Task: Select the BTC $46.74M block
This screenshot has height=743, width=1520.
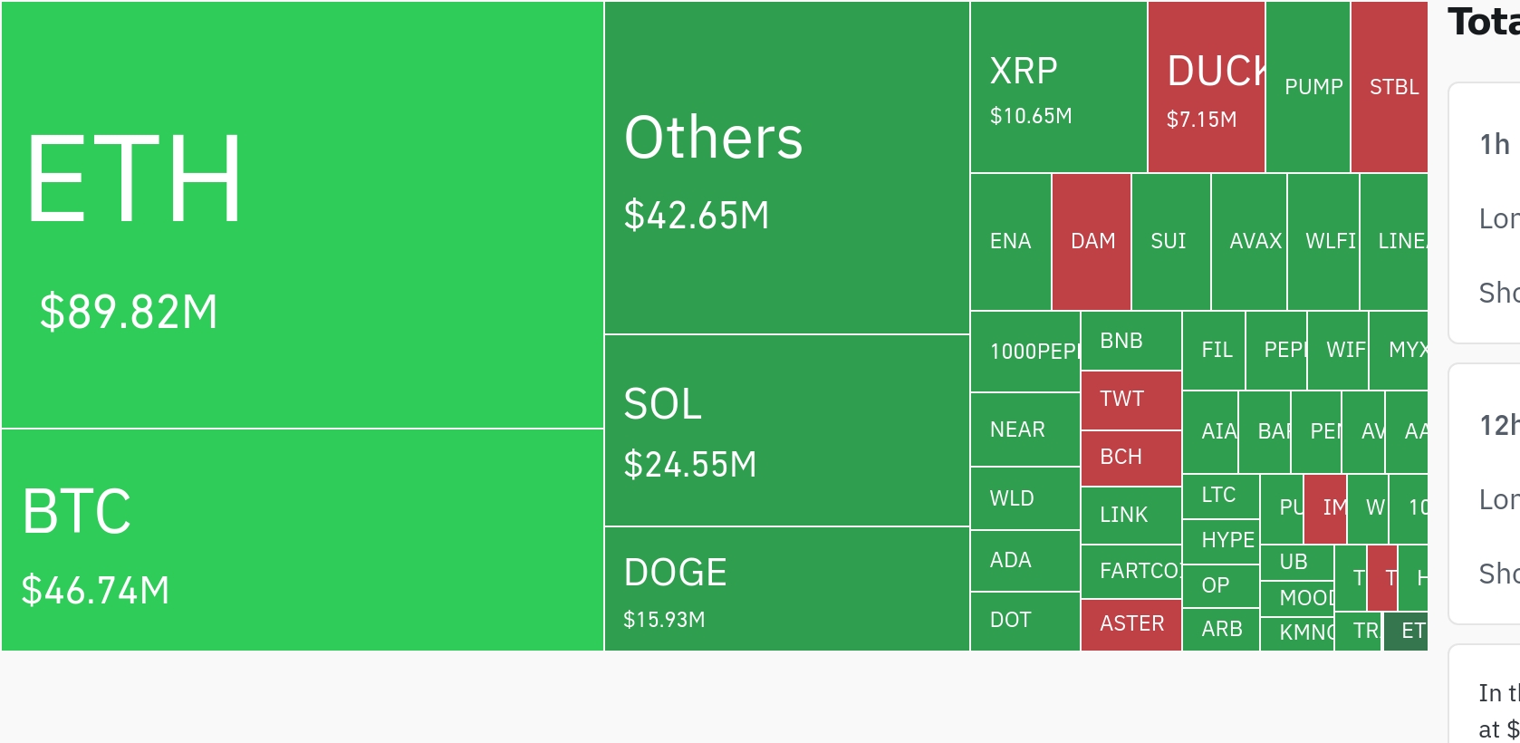Action: (x=302, y=540)
